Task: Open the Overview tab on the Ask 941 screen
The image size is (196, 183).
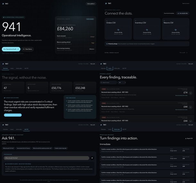Action: [x=5, y=129]
